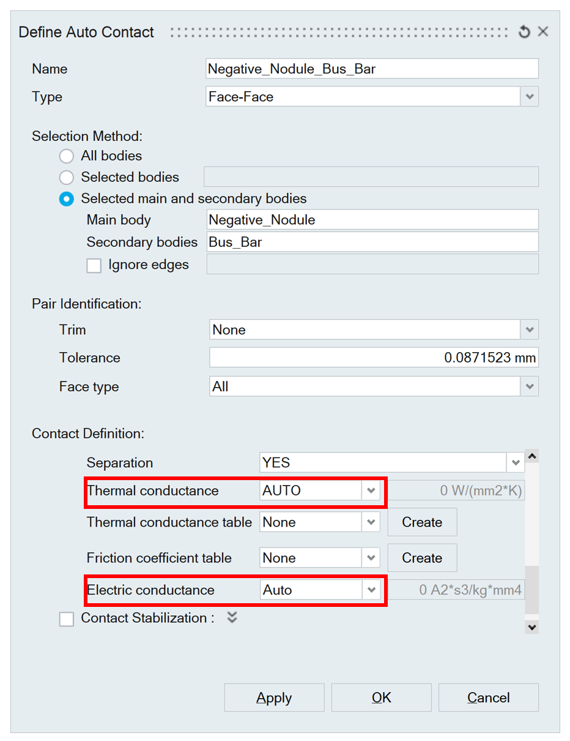Viewport: 570px width, 741px height.
Task: Close the Define Auto Contact dialog
Action: (543, 32)
